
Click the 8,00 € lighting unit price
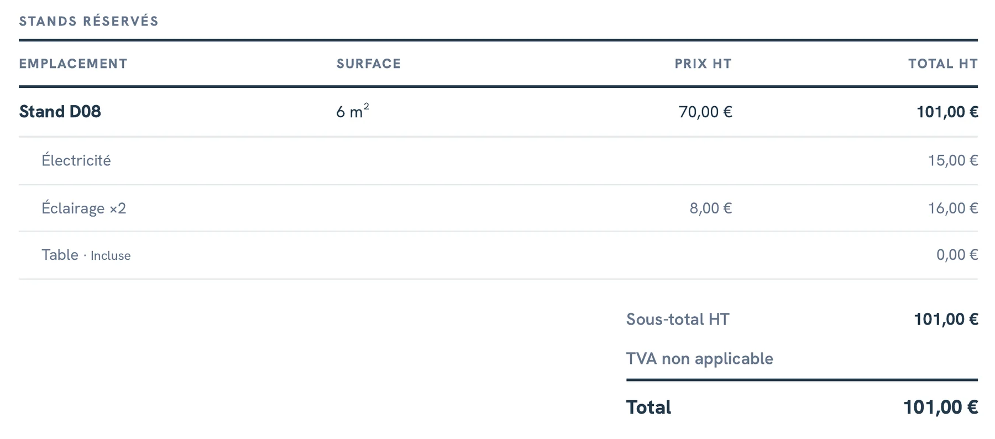[711, 208]
